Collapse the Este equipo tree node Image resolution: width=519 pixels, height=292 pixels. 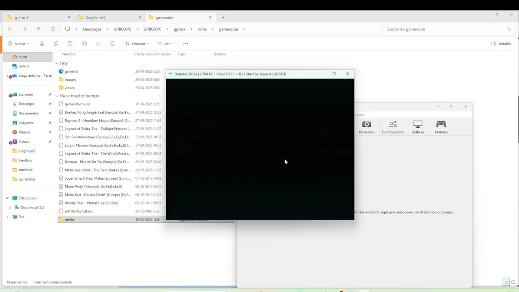(7, 198)
